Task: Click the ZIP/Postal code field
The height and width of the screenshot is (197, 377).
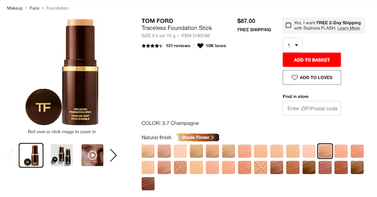Action: [x=312, y=108]
